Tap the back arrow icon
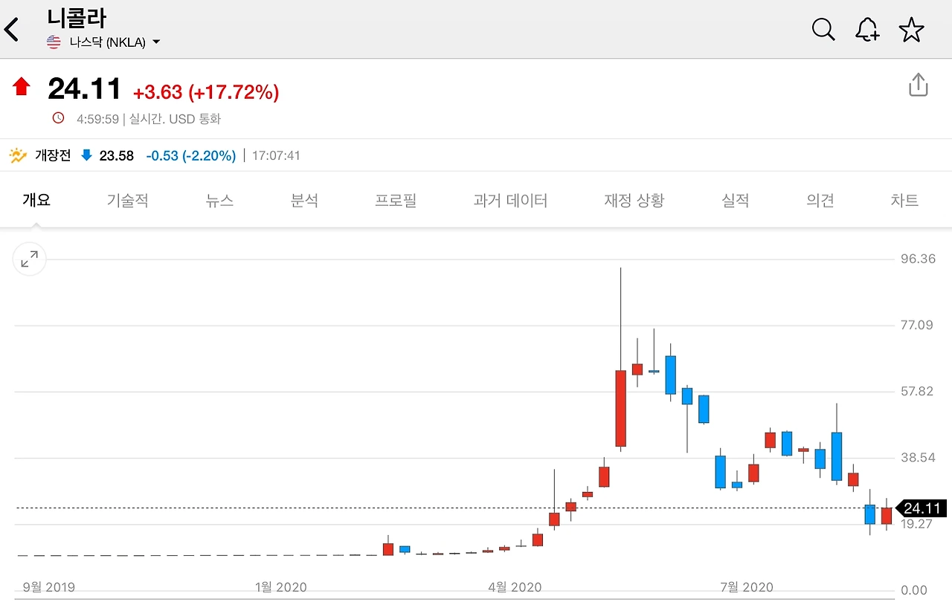Image resolution: width=952 pixels, height=602 pixels. (x=11, y=30)
